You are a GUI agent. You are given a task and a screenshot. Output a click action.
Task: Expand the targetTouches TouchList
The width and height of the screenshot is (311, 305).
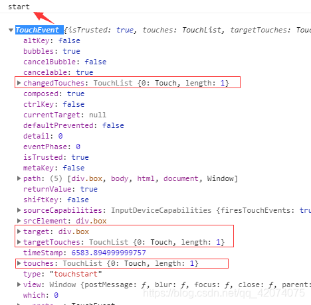[x=19, y=242]
